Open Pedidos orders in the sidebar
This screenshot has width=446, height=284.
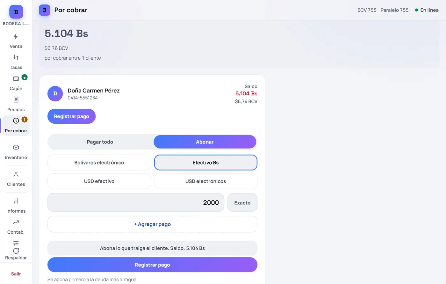(x=16, y=104)
